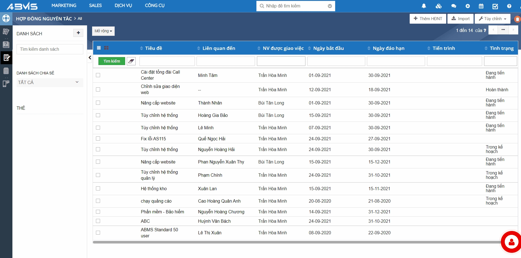Open the help question mark icon

tap(509, 6)
